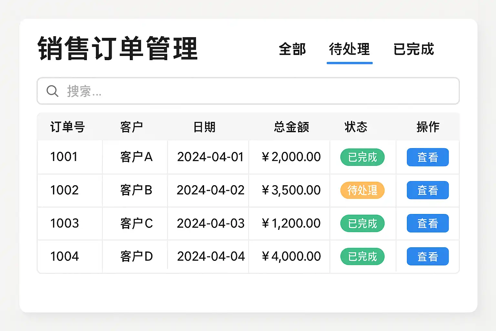Click the 总金额 column header
The width and height of the screenshot is (496, 331).
pos(292,127)
